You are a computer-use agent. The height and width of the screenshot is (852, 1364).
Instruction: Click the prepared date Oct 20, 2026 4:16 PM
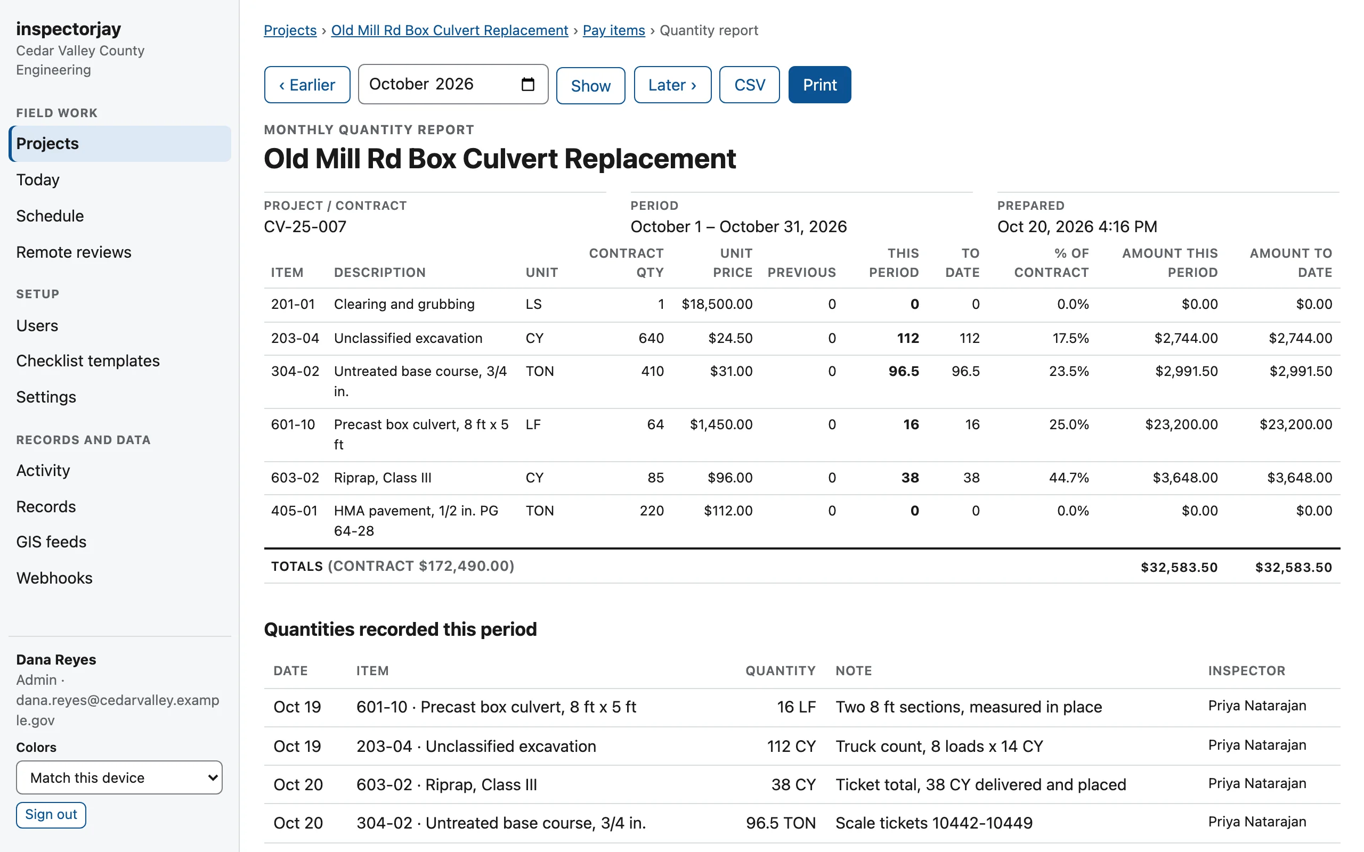[x=1076, y=226]
